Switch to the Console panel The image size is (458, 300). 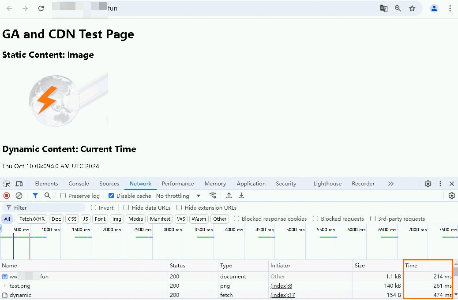point(79,183)
